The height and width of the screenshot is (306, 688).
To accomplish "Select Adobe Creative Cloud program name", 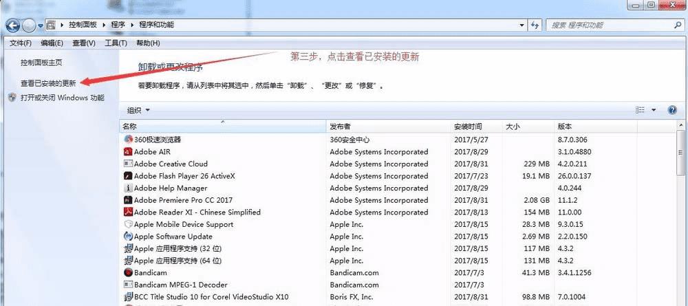I will [171, 164].
